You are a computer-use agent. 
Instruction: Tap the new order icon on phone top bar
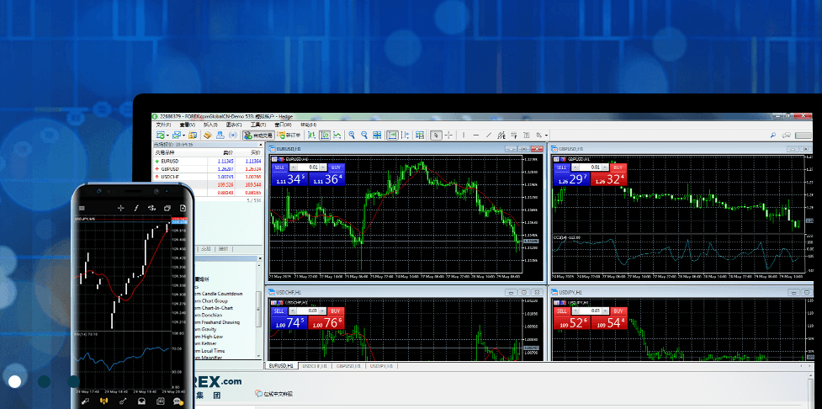[x=183, y=208]
